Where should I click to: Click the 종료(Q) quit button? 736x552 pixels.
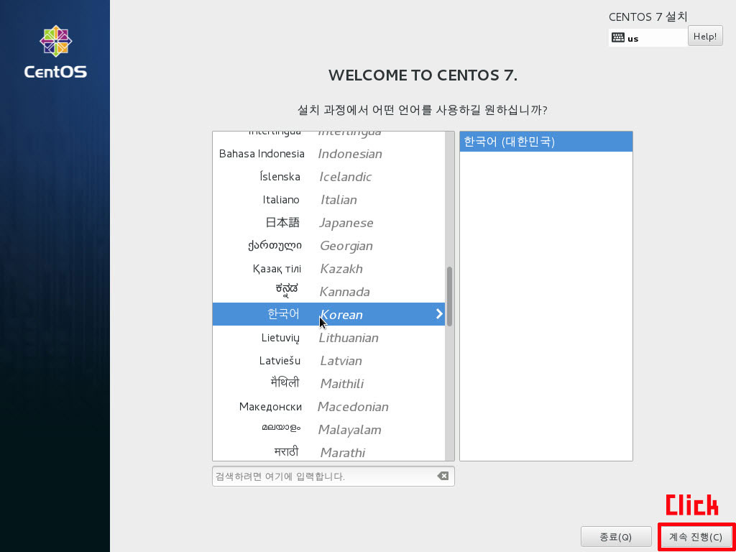click(616, 537)
